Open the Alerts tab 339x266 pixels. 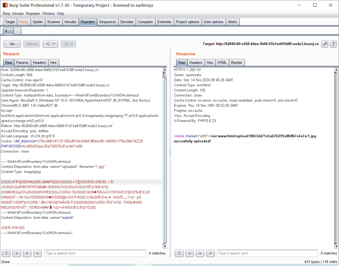[233, 22]
